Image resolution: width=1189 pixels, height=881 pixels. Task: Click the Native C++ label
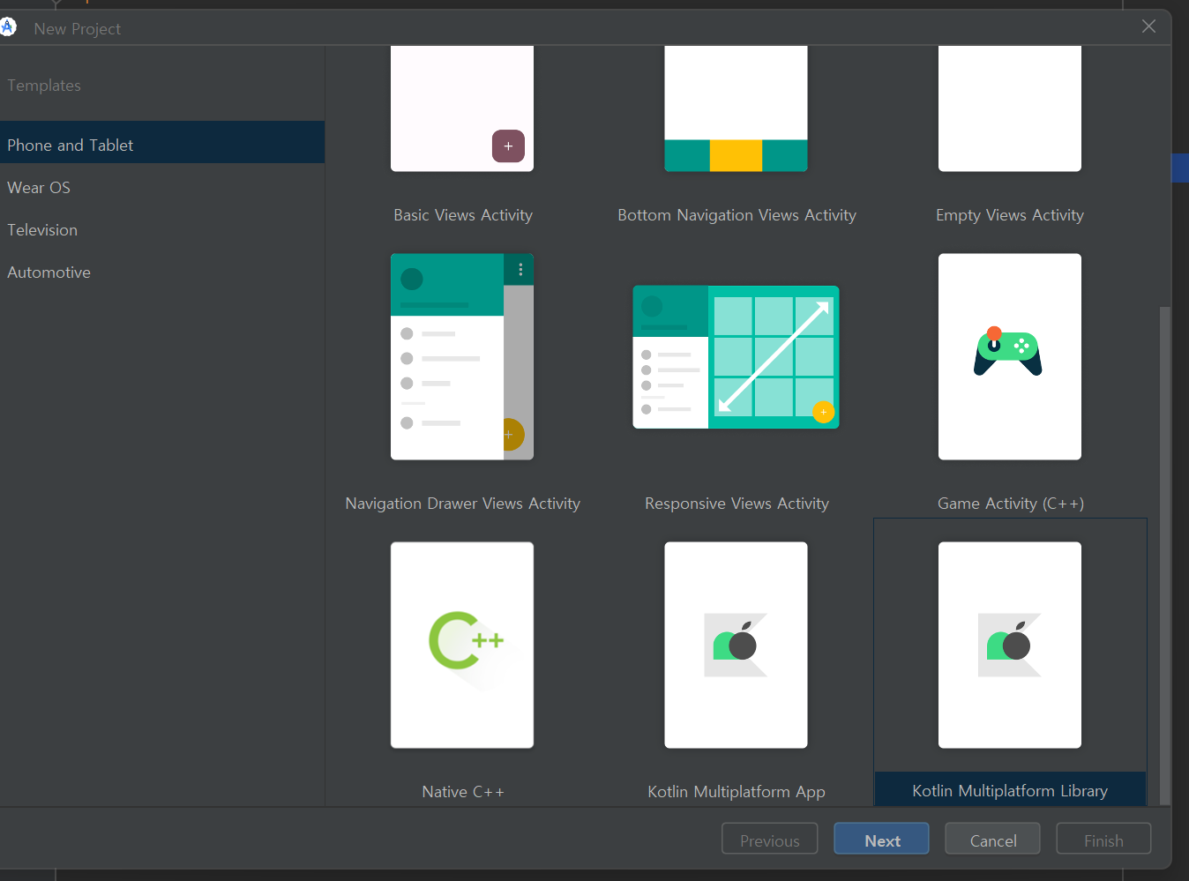463,792
